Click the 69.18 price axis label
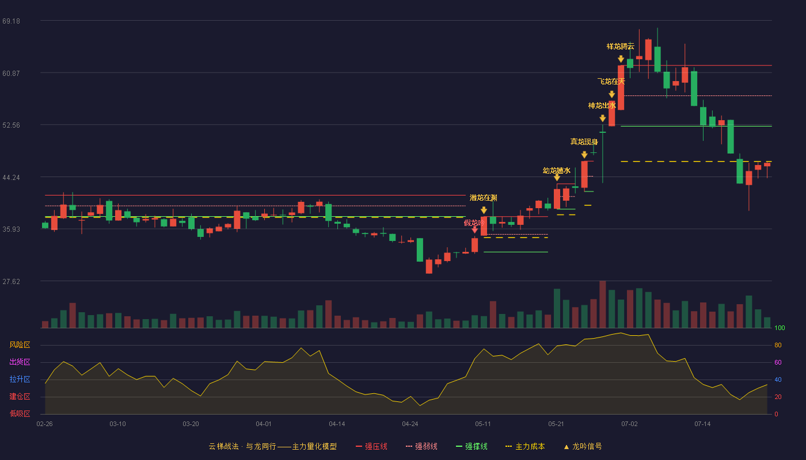 pos(11,21)
